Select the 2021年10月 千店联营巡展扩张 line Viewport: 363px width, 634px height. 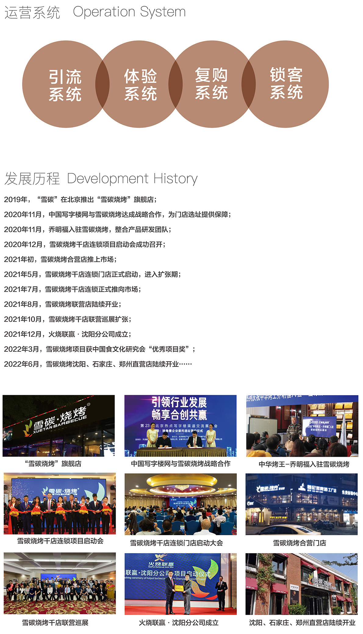pyautogui.click(x=68, y=319)
